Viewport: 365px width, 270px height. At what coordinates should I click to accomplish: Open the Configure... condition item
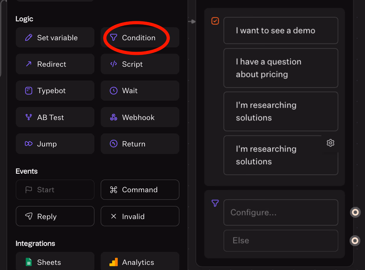[x=280, y=212]
